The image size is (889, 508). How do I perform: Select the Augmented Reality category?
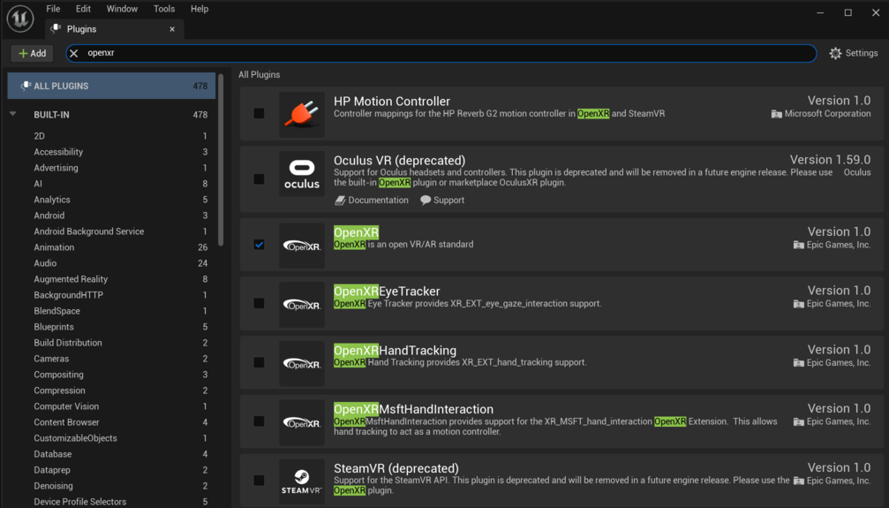(x=71, y=279)
